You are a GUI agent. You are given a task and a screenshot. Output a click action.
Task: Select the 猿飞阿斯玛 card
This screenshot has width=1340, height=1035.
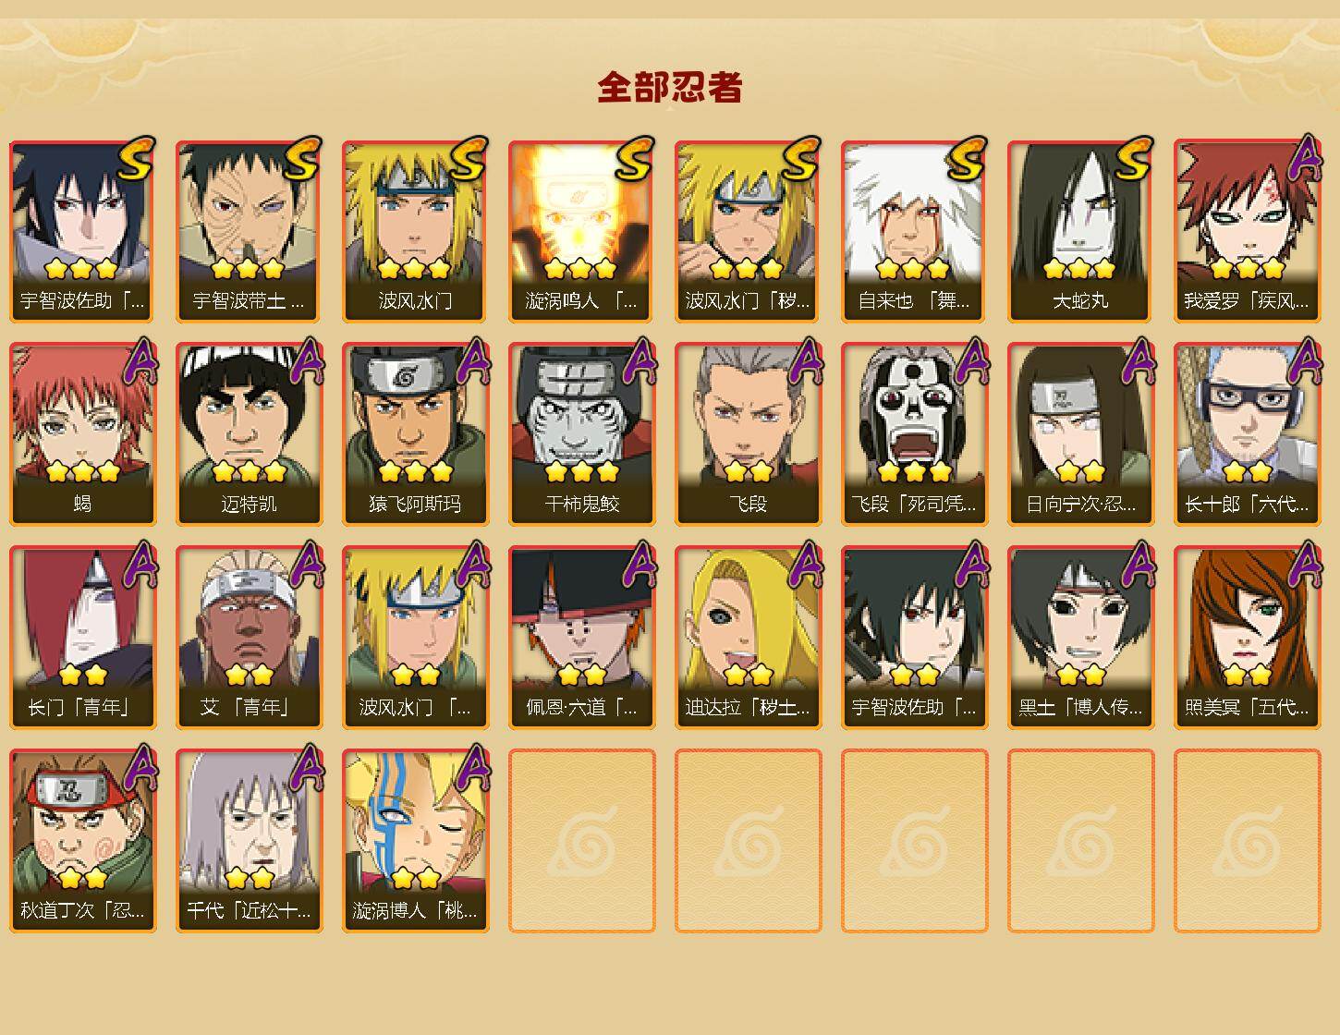pyautogui.click(x=415, y=434)
